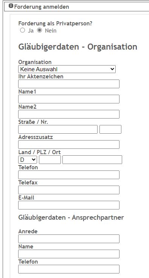Click the Forderung anmelden header bar
The image size is (149, 278).
tap(77, 7)
